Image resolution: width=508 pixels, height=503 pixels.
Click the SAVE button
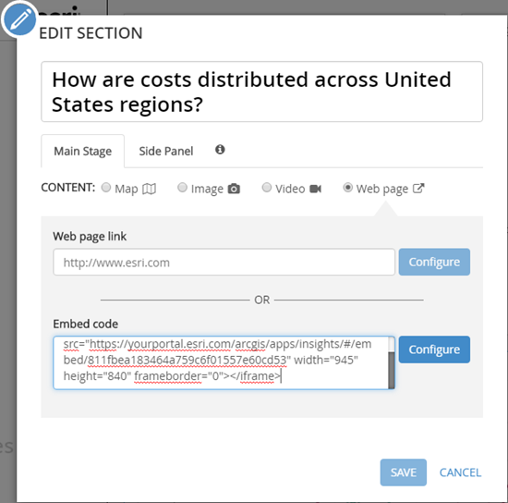point(404,472)
